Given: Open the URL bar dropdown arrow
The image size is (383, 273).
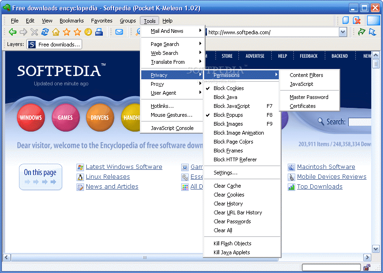Looking at the screenshot, I should tap(343, 32).
